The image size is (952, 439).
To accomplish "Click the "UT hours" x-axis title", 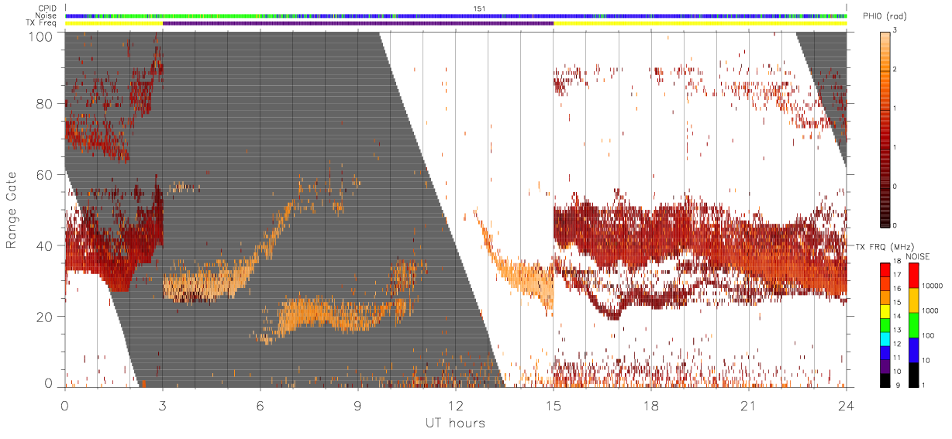I will click(x=455, y=423).
